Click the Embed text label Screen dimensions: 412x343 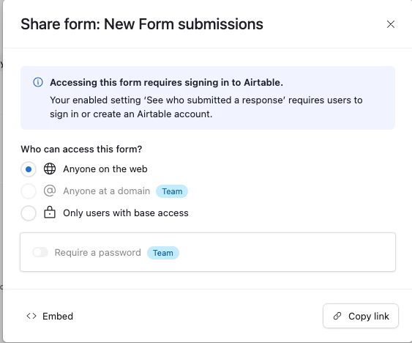click(58, 316)
